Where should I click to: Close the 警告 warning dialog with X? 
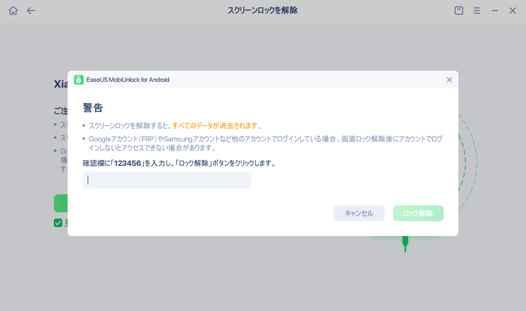pos(449,80)
